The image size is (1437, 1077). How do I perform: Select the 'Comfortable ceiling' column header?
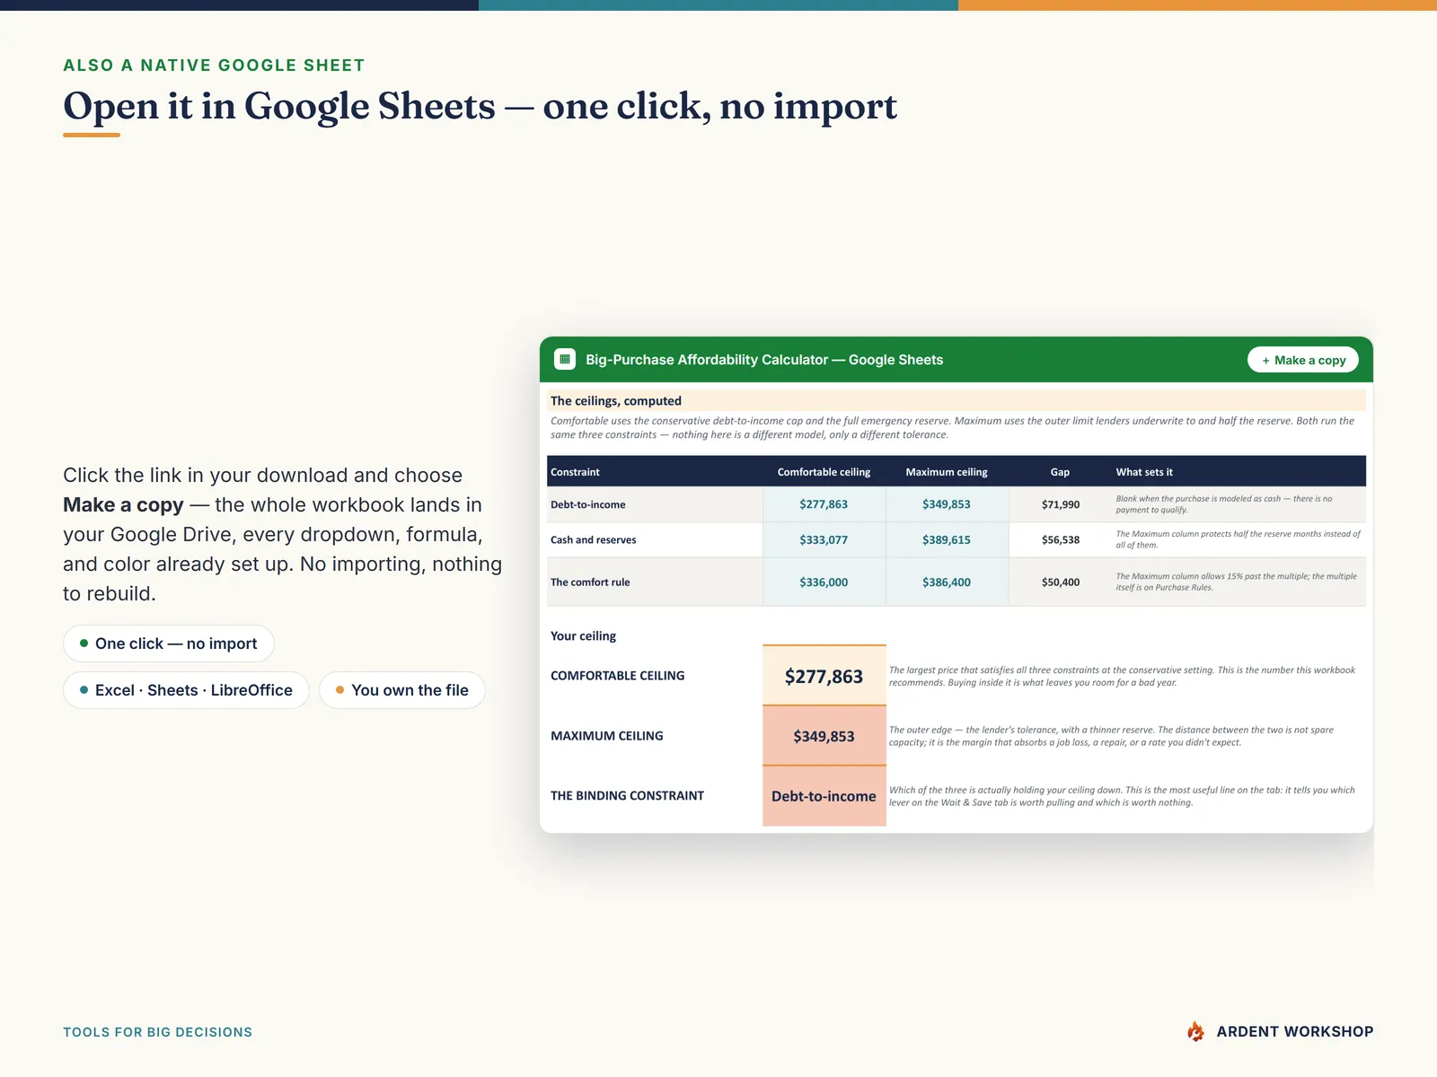[x=824, y=472]
